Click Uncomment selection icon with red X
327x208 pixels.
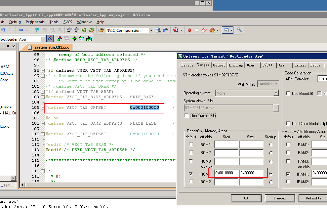point(91,30)
